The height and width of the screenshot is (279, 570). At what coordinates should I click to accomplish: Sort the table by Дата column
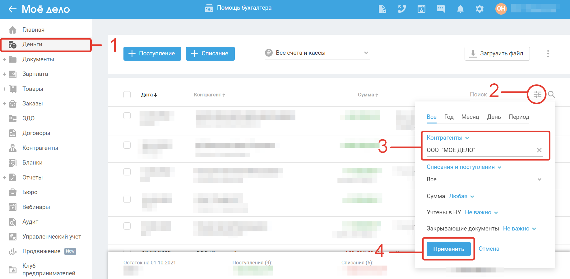tap(149, 95)
